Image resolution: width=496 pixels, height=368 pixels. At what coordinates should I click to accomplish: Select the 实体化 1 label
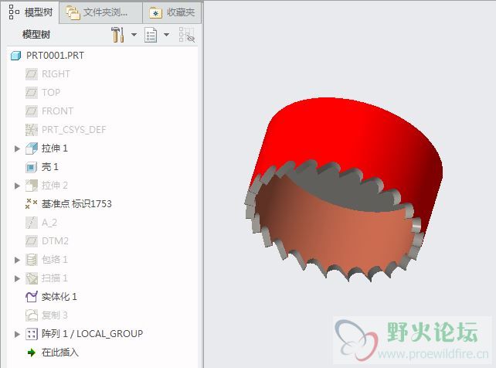coord(59,297)
